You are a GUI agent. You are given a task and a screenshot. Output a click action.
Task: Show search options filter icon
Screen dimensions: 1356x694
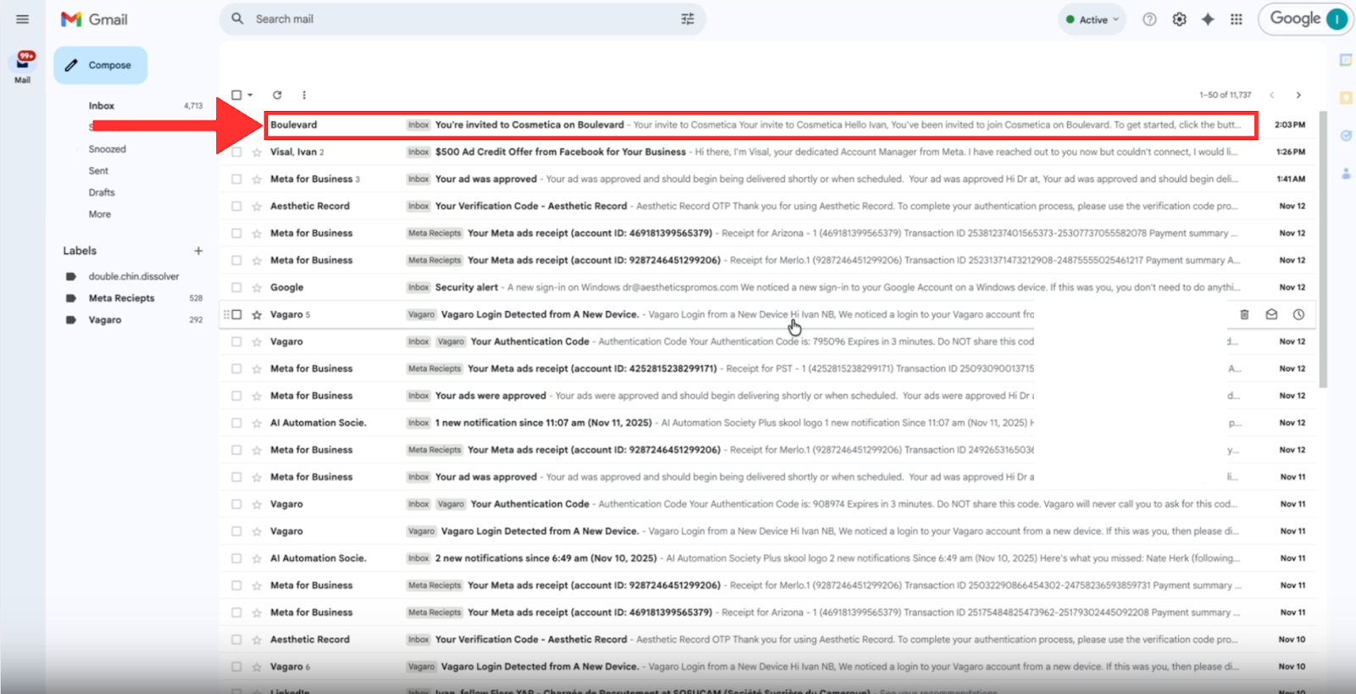pyautogui.click(x=687, y=19)
